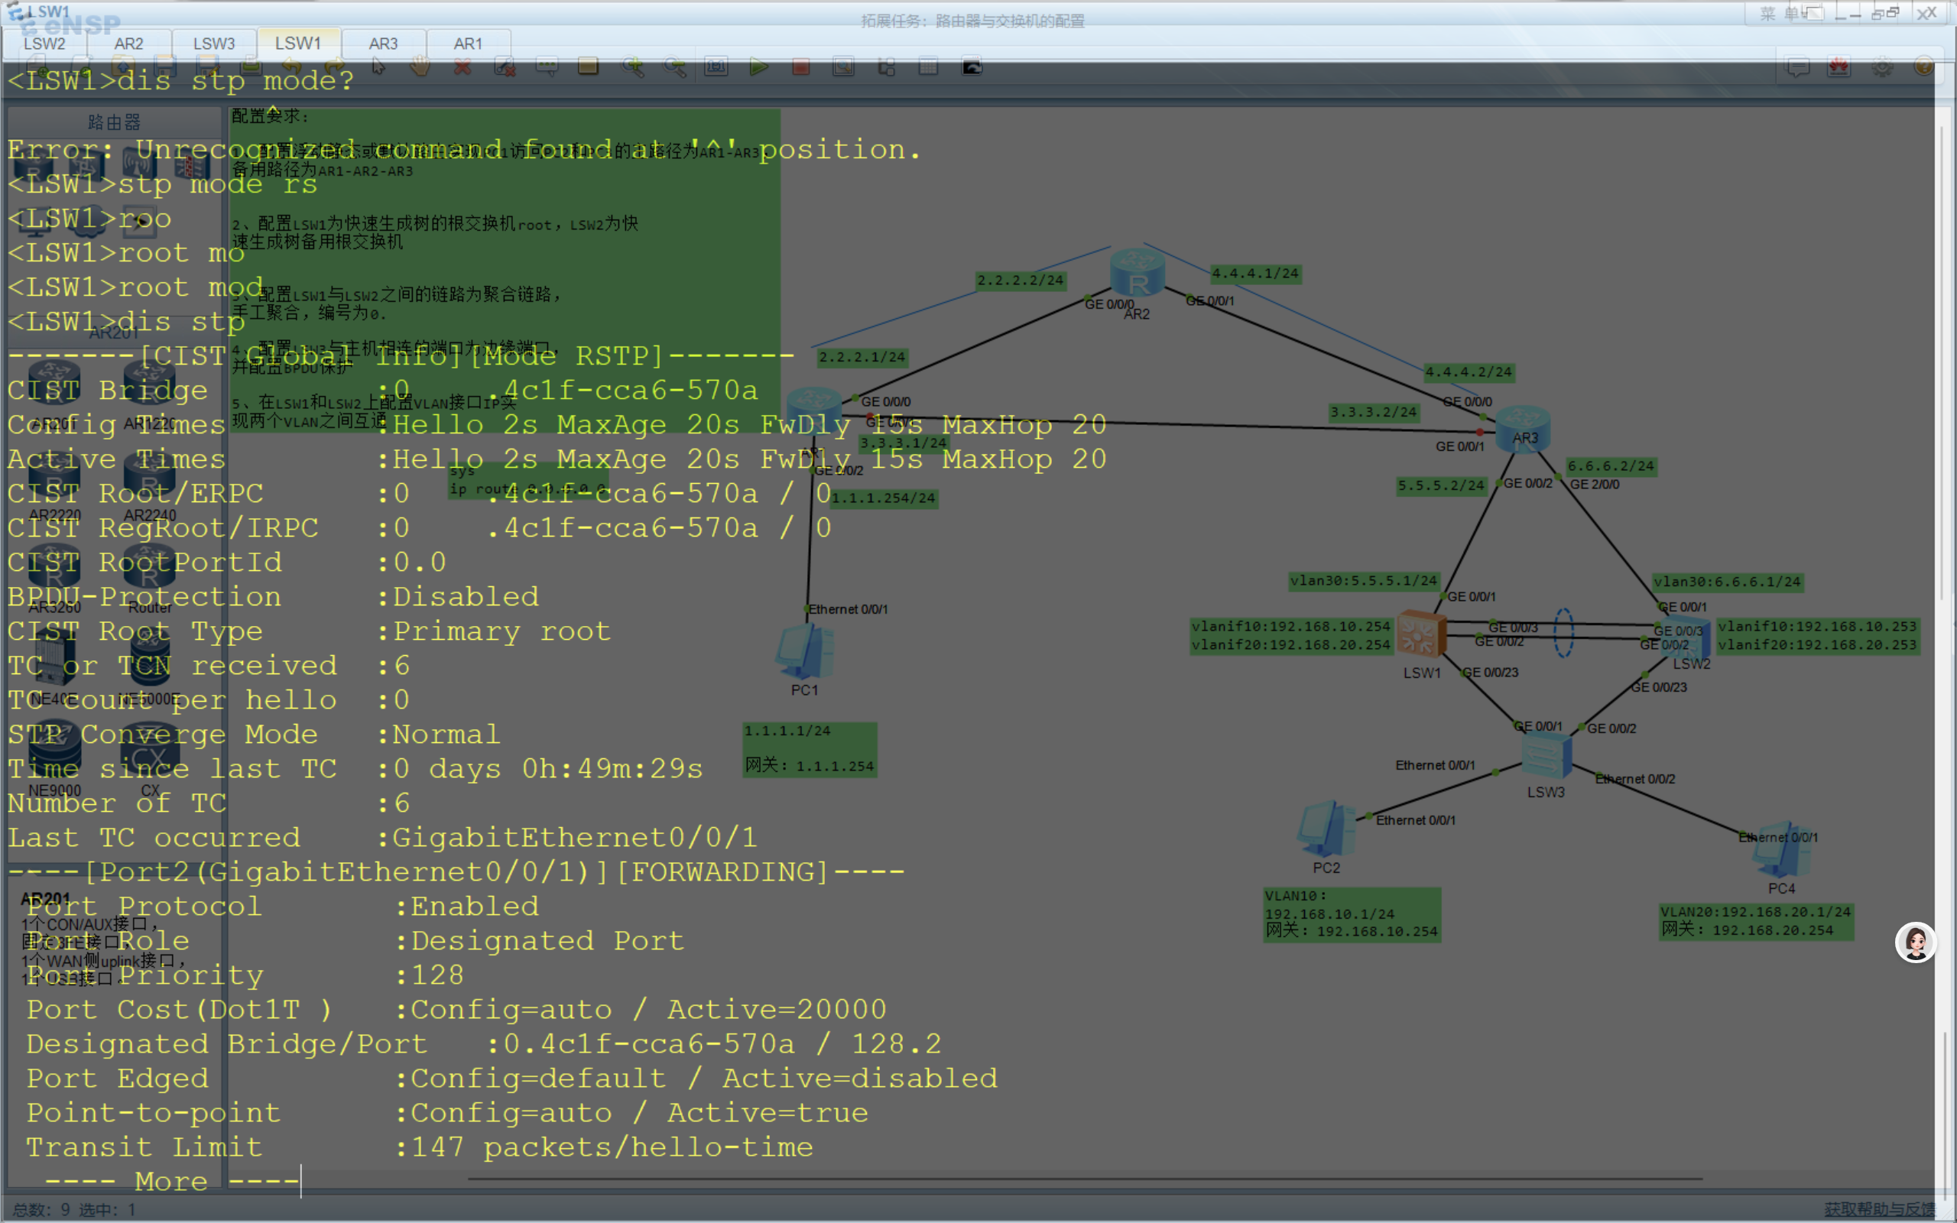Click the red Stop devices icon
Screen dimensions: 1957x1223
click(x=800, y=67)
